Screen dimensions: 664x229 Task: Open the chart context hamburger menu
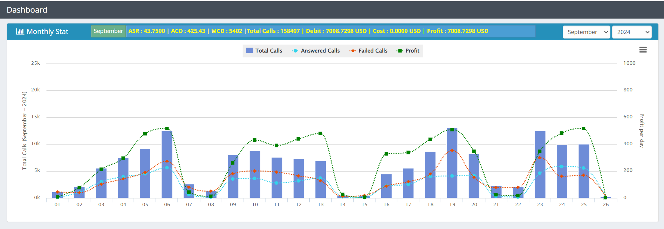[643, 50]
